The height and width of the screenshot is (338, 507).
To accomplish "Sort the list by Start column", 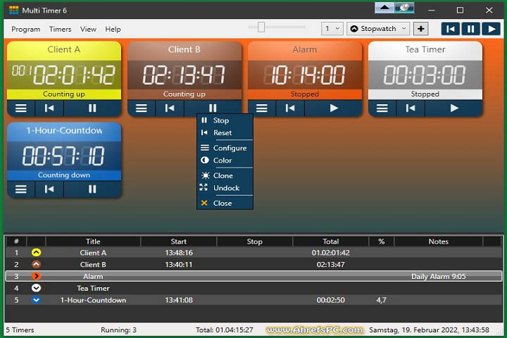I will [x=178, y=242].
